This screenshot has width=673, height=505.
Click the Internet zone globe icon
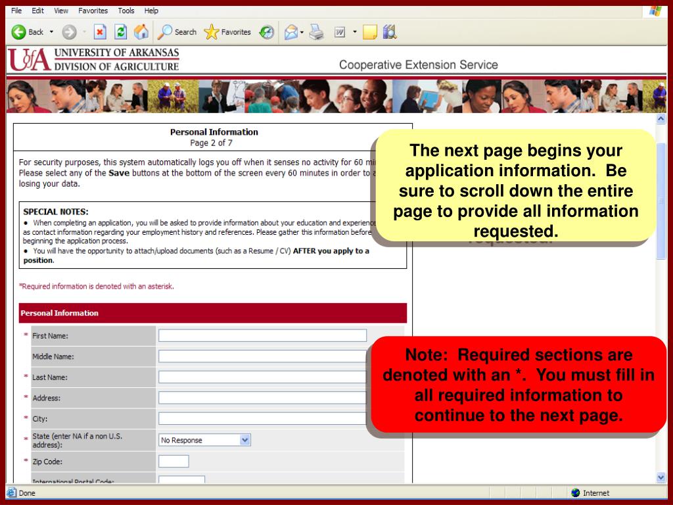point(576,493)
